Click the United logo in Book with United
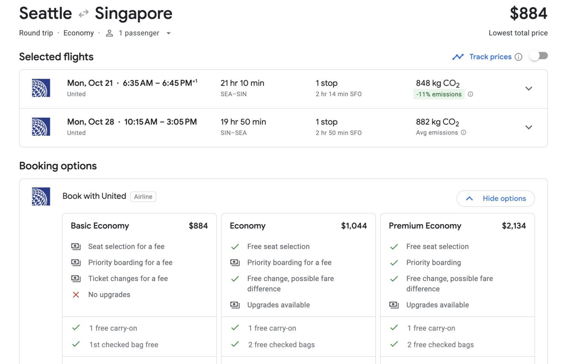Screen dimensions: 567x364 [41, 197]
